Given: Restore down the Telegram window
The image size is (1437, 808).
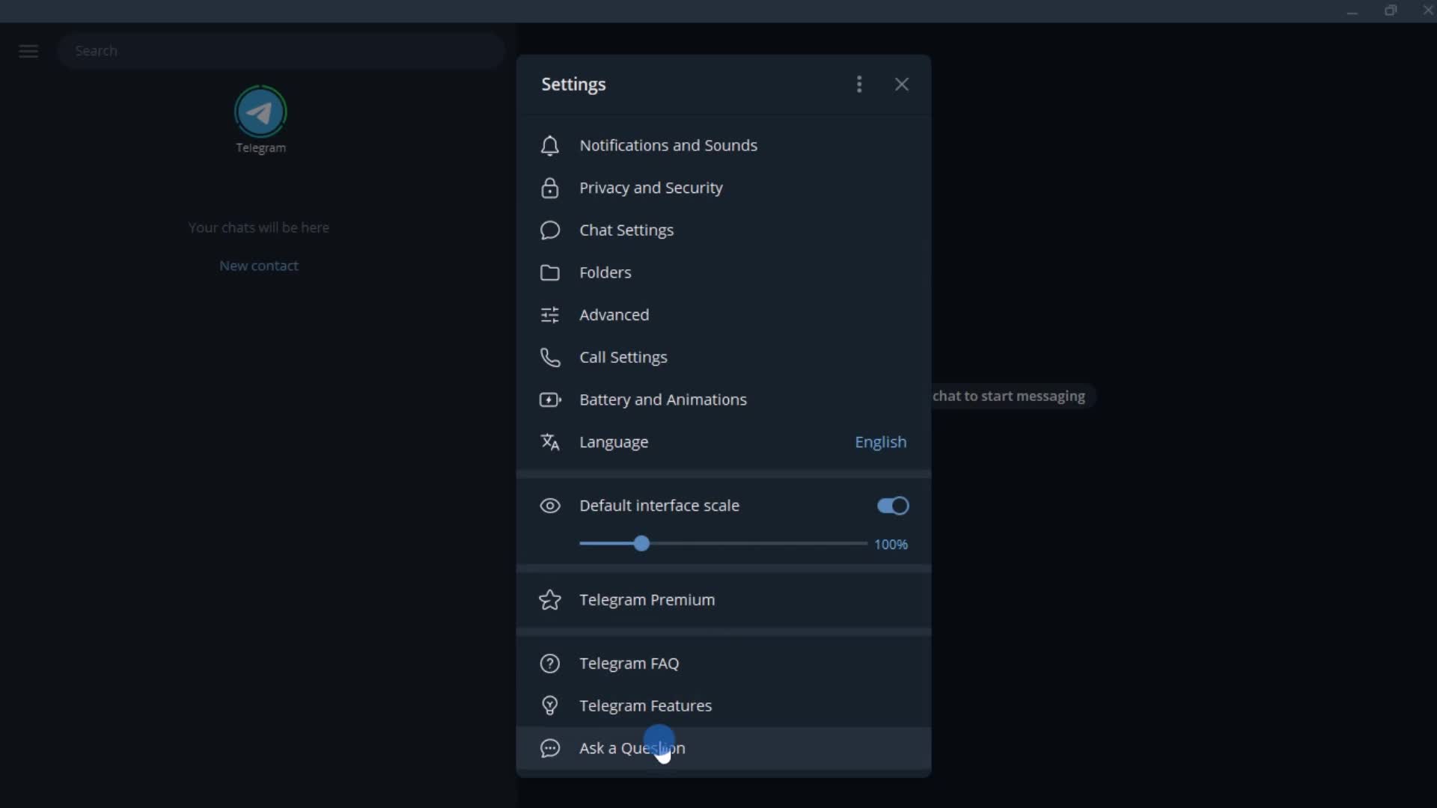Looking at the screenshot, I should point(1391,11).
